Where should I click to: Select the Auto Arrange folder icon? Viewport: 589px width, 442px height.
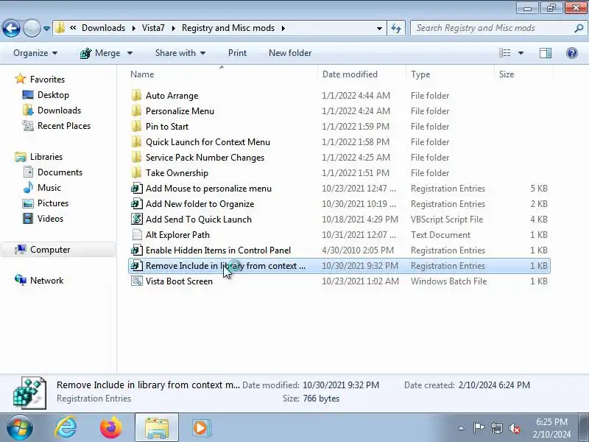coord(136,96)
